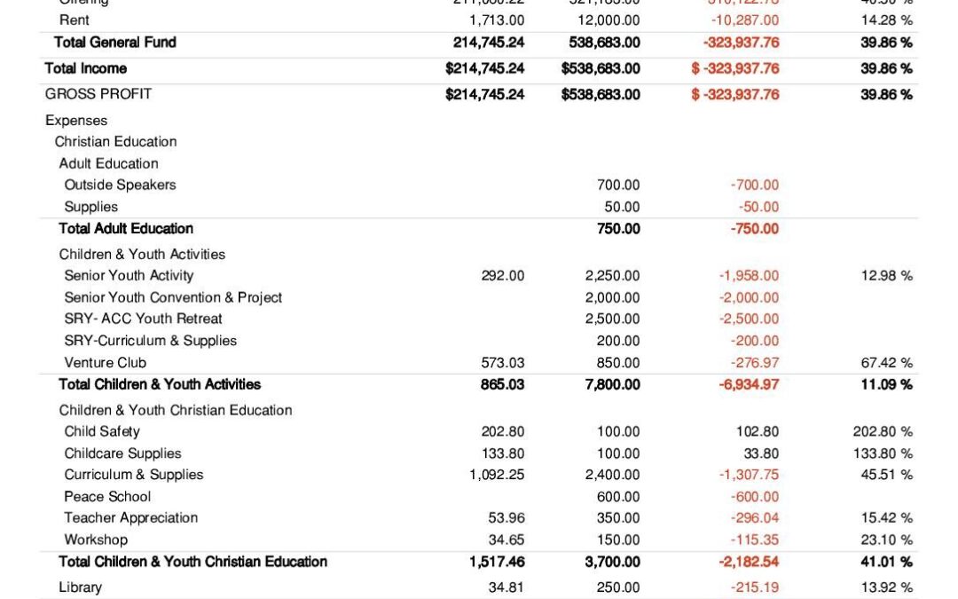This screenshot has height=599, width=958.
Task: Click Senior Youth Convention & Project row
Action: point(173,297)
